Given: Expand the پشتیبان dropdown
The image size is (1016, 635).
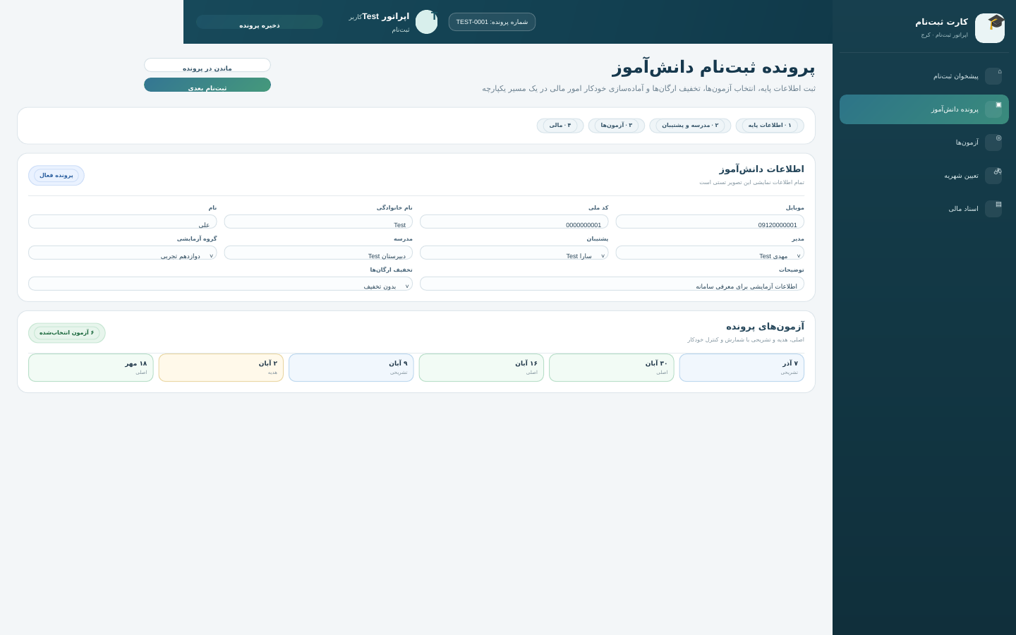Looking at the screenshot, I should (x=514, y=253).
